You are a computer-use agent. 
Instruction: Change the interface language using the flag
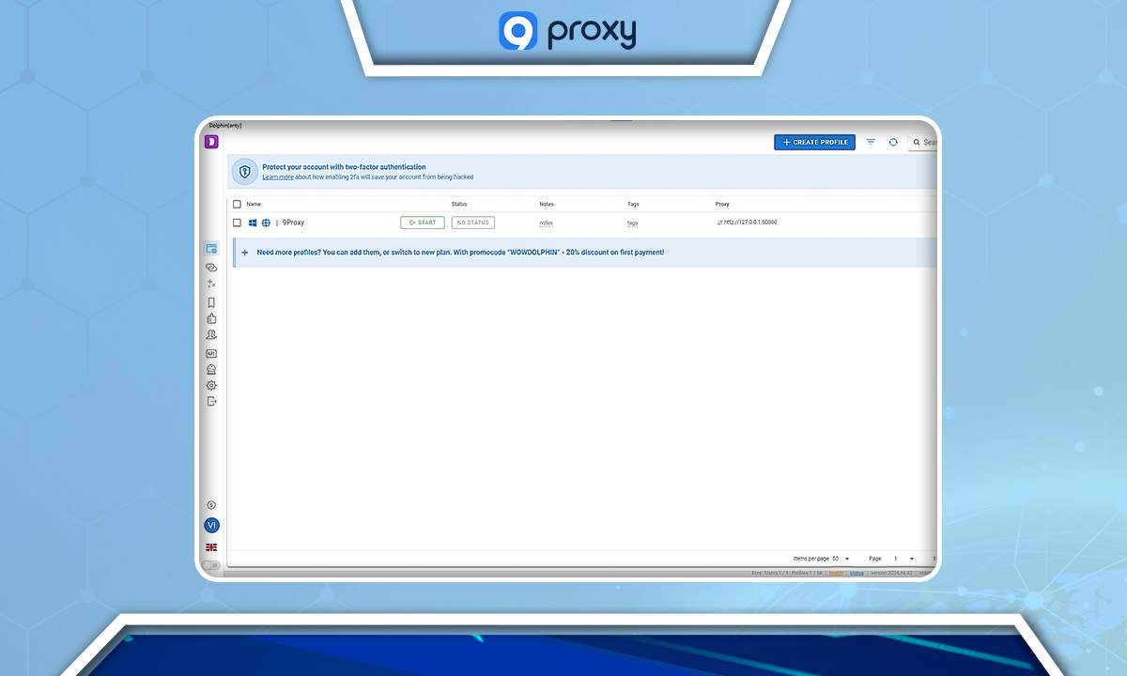click(x=211, y=545)
